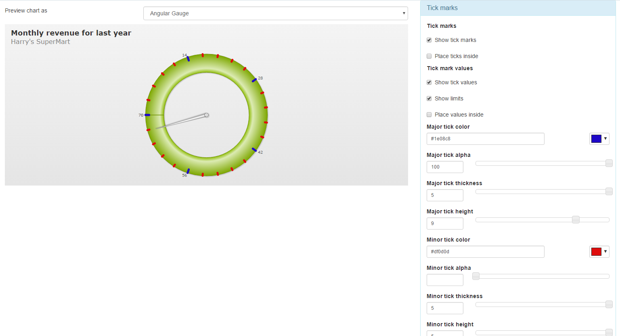
Task: Click the Minor tick alpha slider handle
Action: pyautogui.click(x=476, y=276)
